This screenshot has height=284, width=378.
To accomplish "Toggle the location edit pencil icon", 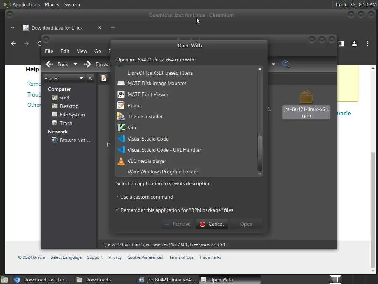I will click(104, 78).
